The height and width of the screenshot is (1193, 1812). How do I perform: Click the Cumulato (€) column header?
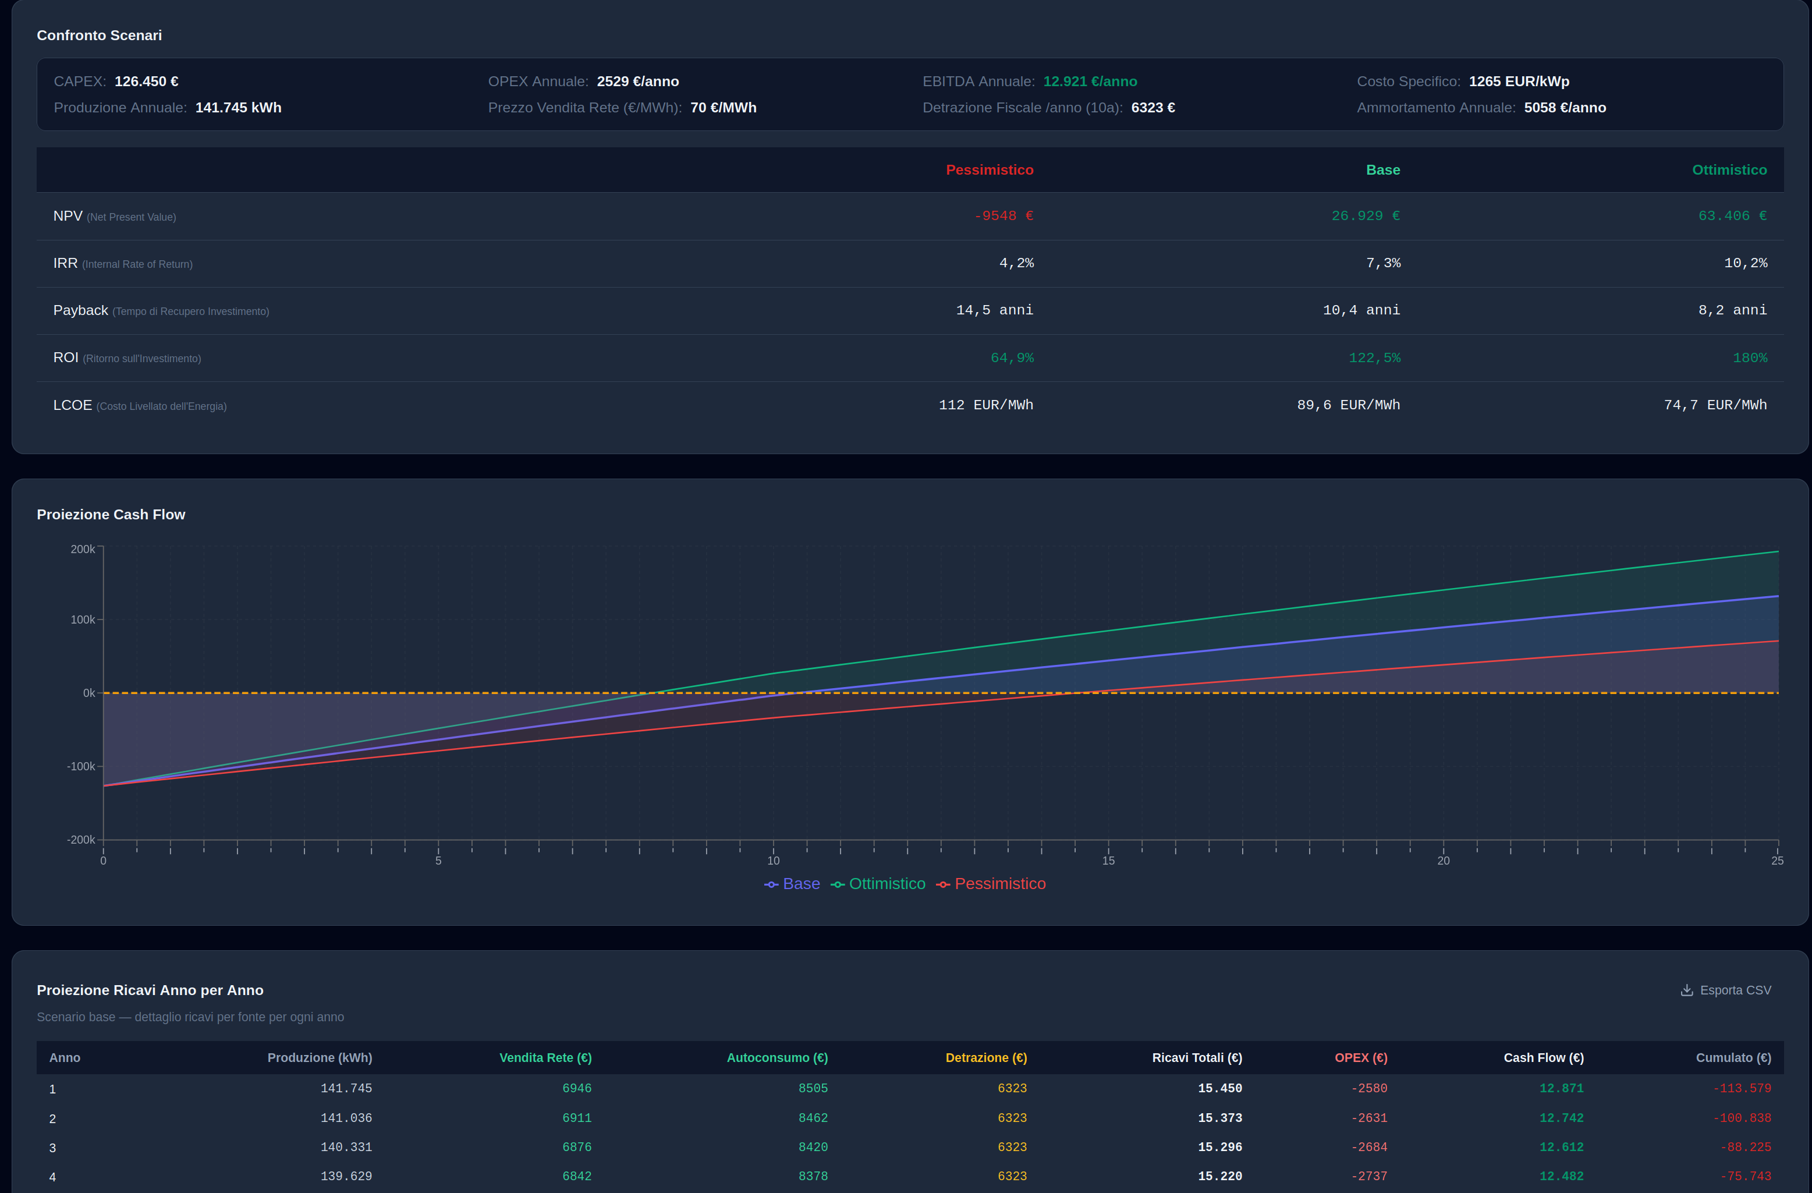click(x=1733, y=1057)
